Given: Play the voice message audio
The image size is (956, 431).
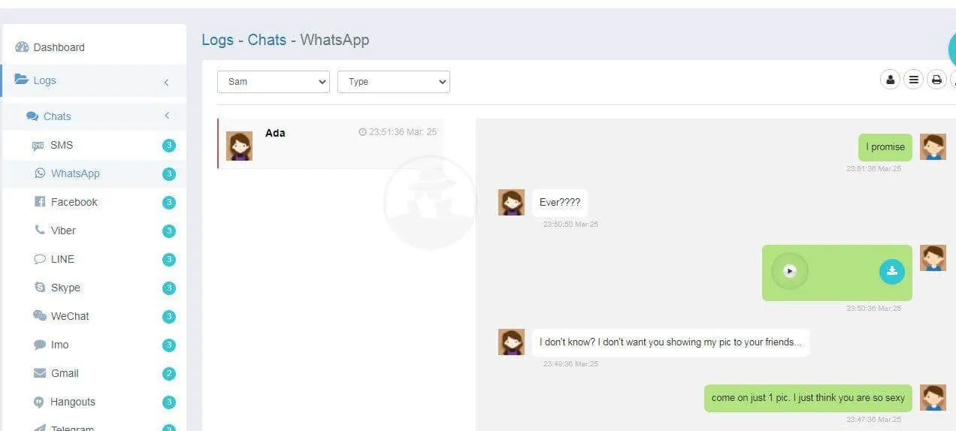Looking at the screenshot, I should (x=789, y=271).
